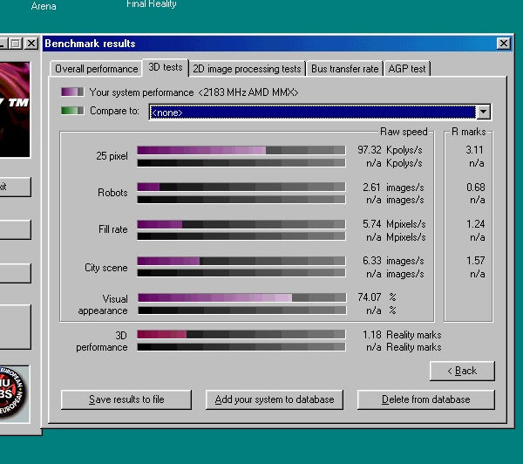The image size is (523, 464).
Task: Click the Exit button in the Final Reality window
Action: pyautogui.click(x=16, y=187)
